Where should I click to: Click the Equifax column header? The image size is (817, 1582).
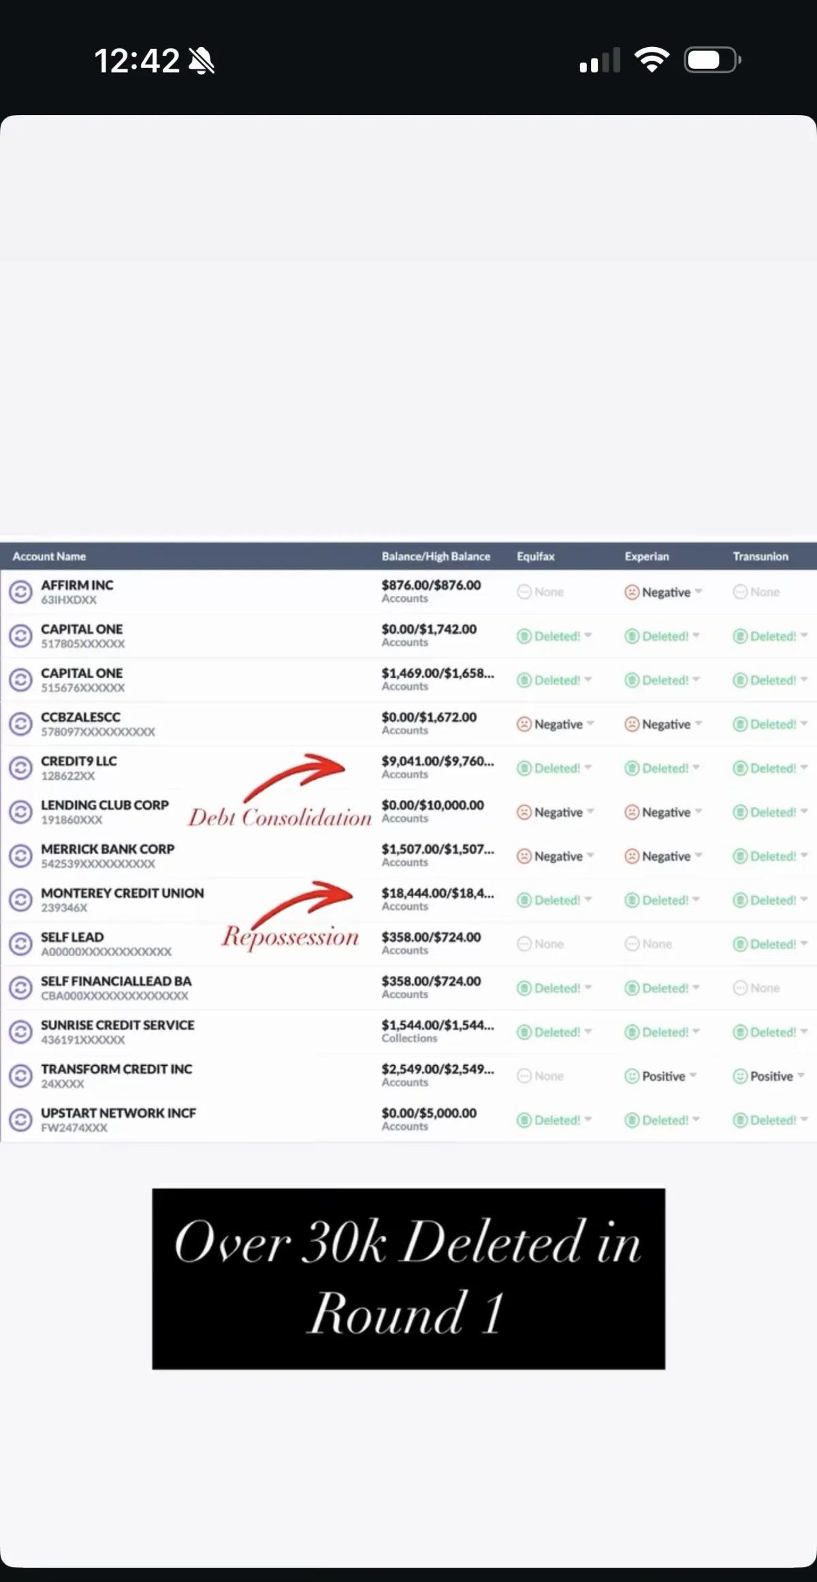point(536,556)
